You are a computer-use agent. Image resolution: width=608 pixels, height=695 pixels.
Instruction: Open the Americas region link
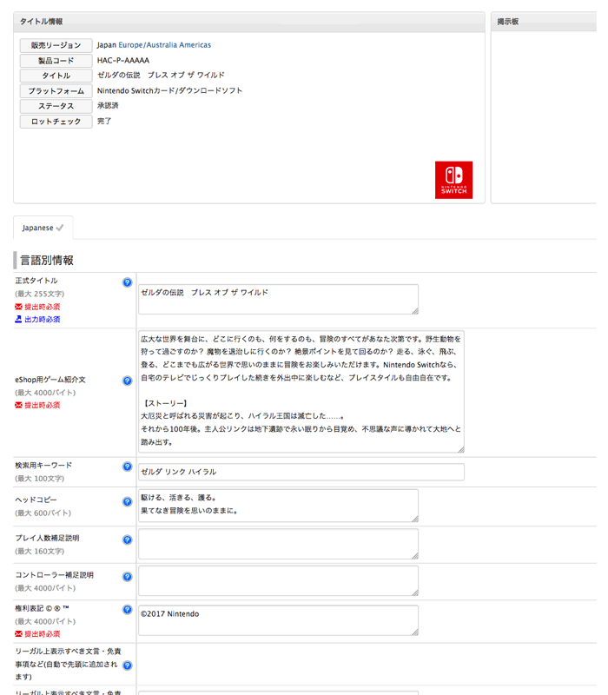click(x=195, y=45)
